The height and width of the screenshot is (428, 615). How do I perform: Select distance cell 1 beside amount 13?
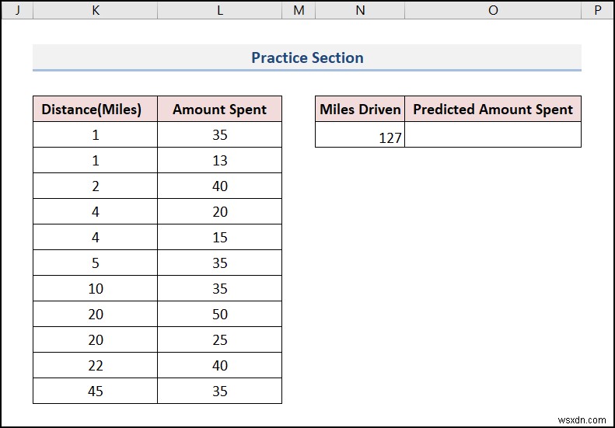(96, 160)
